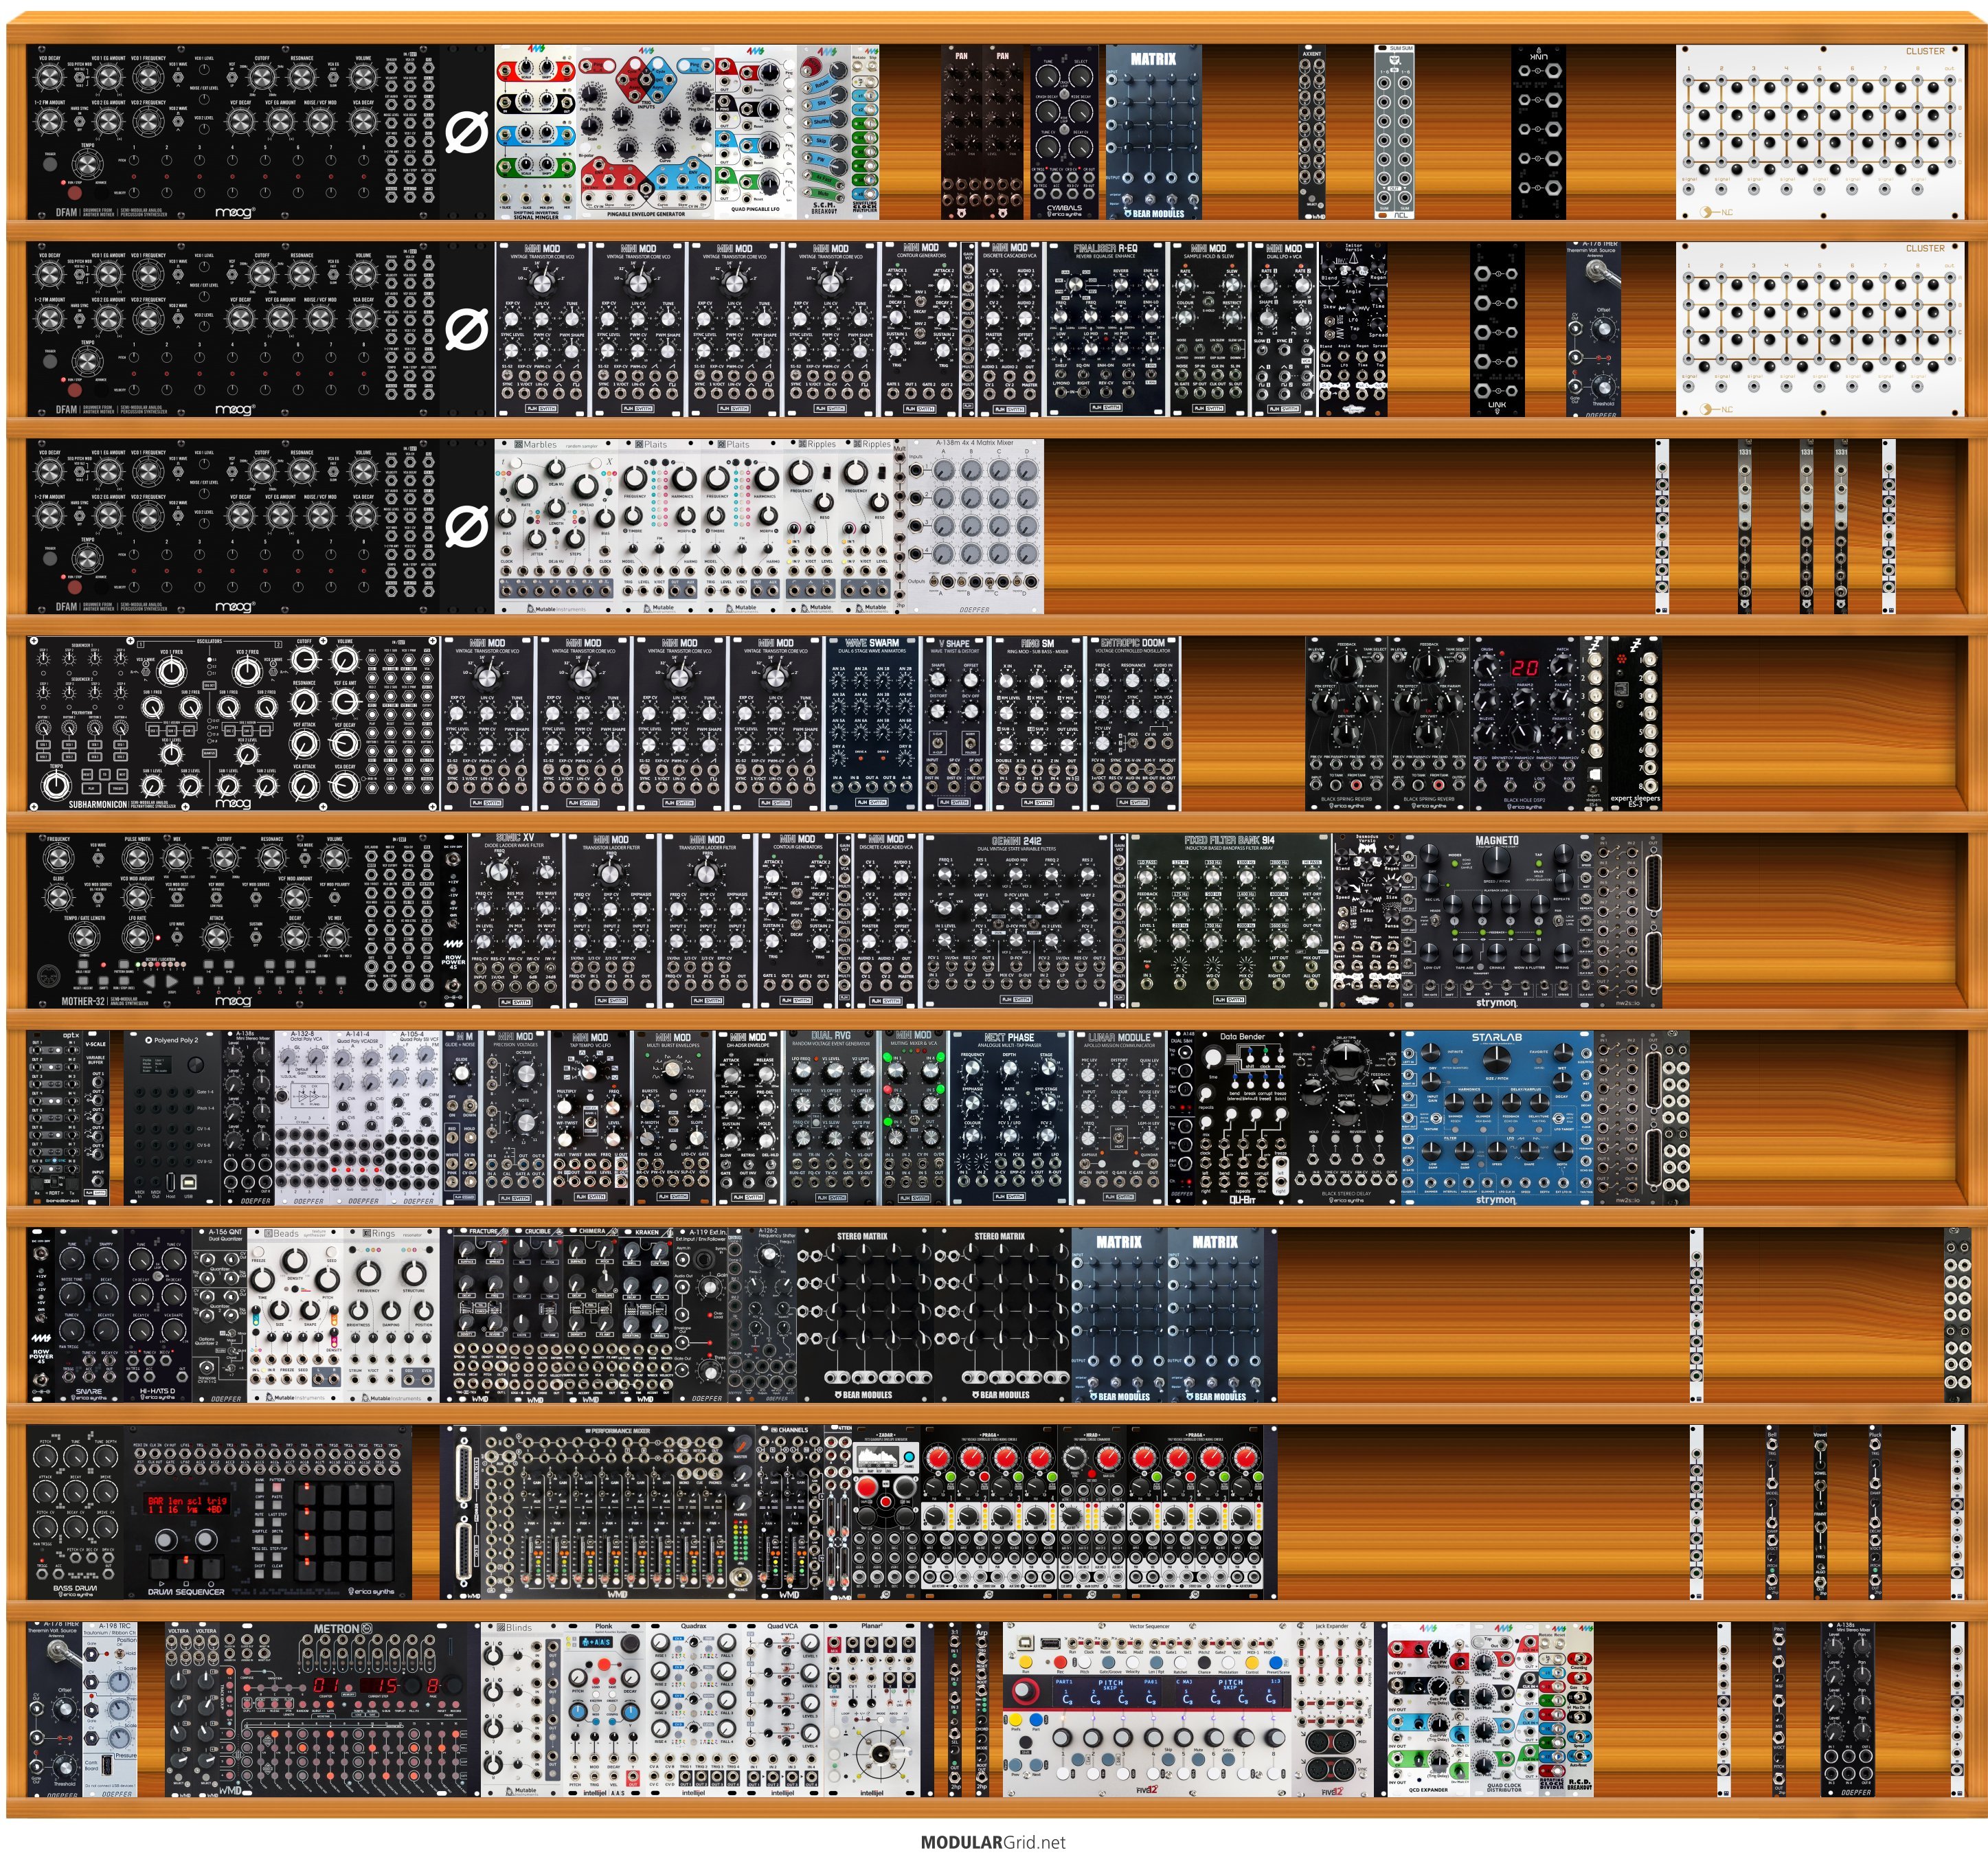1988x1857 pixels.
Task: Select the ACL Sum Sum module
Action: [1395, 132]
